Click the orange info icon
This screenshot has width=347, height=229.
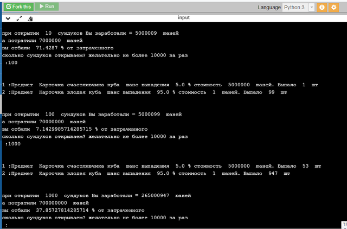tap(322, 7)
